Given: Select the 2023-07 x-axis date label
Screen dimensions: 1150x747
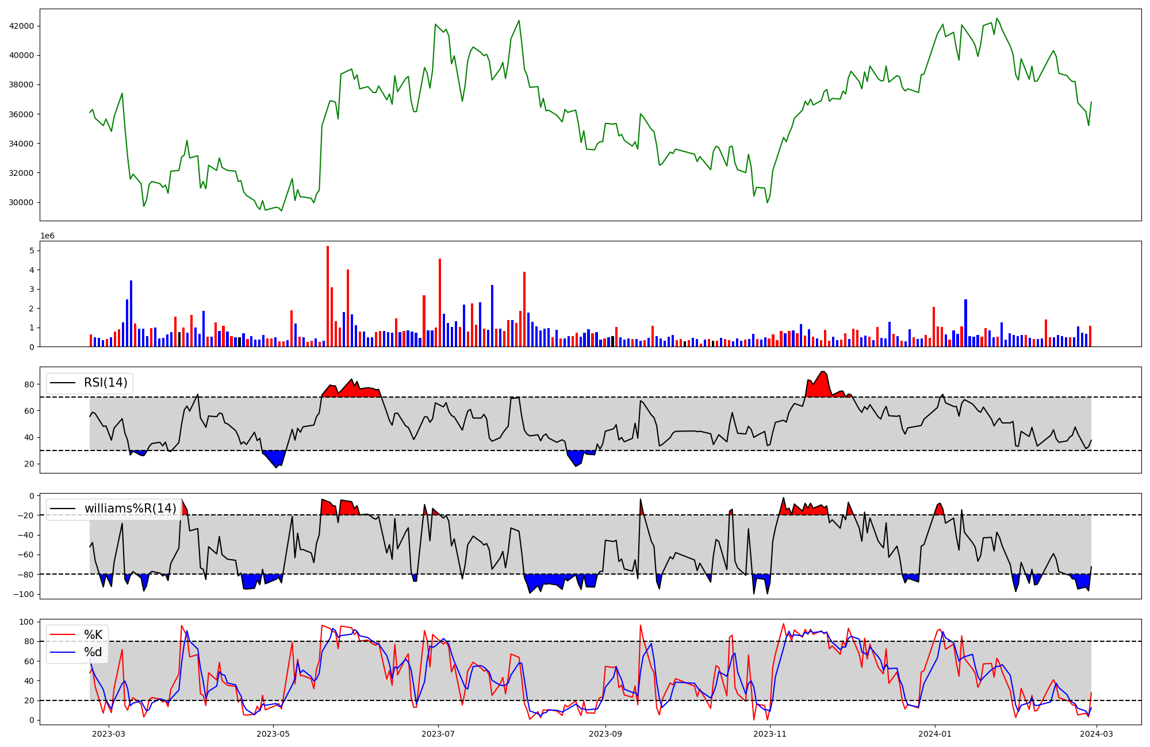Looking at the screenshot, I should 439,734.
